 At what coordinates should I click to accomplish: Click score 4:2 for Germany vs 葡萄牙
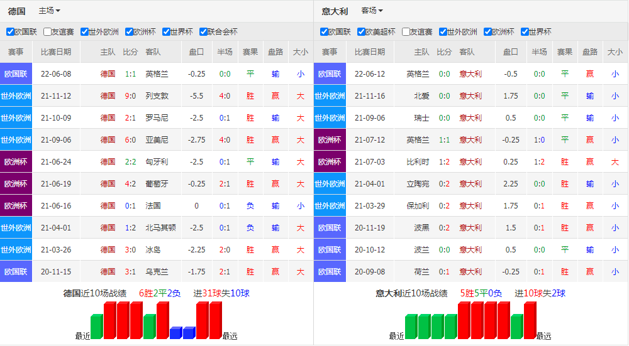pyautogui.click(x=130, y=184)
